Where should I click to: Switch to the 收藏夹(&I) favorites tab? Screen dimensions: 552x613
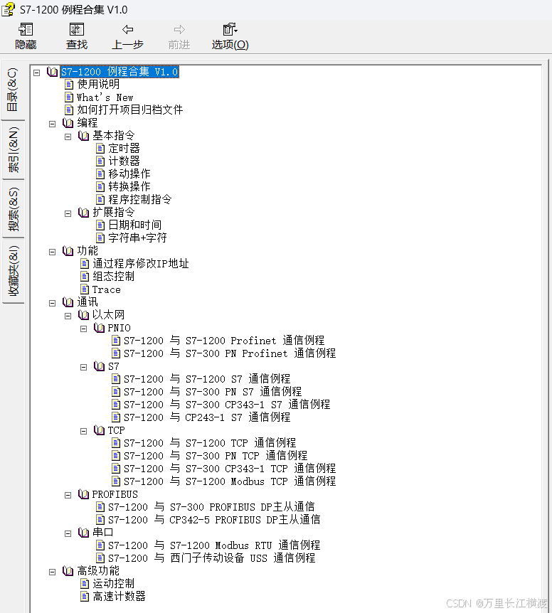coord(13,270)
